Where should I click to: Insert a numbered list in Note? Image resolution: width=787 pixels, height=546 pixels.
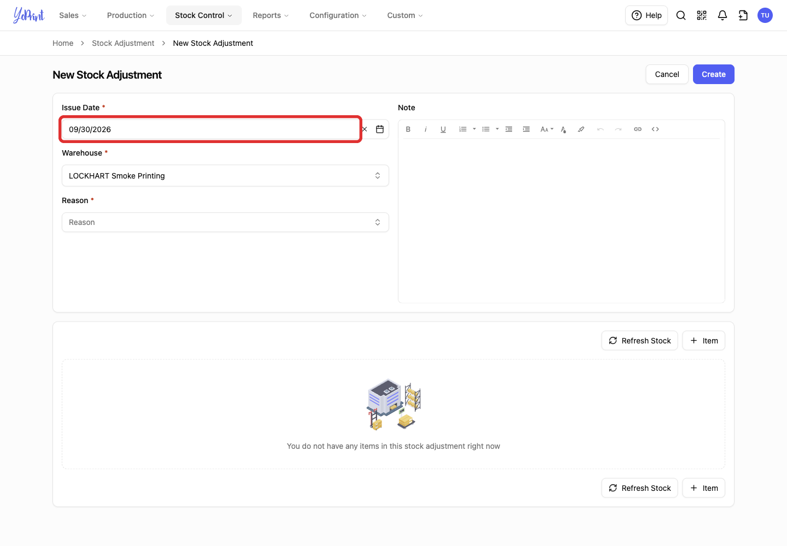tap(463, 129)
